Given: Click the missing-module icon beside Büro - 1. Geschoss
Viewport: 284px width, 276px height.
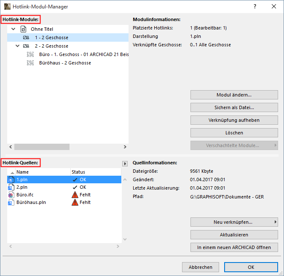Looking at the screenshot, I should tap(30, 54).
